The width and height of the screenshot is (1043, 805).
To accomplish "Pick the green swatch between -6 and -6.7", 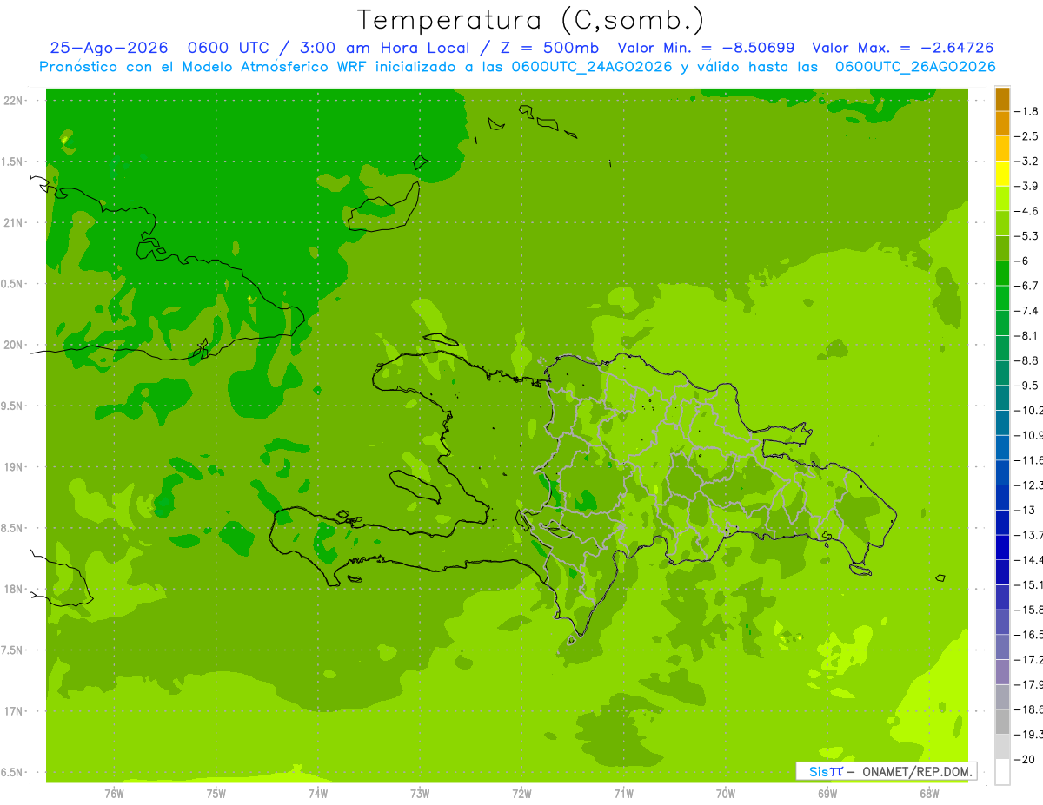I will click(1002, 274).
